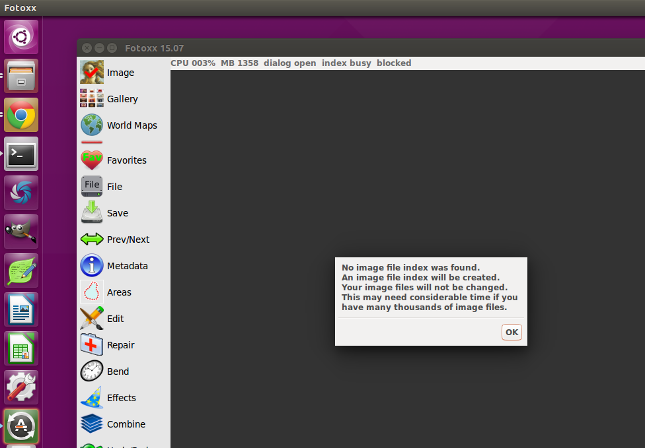Screen dimensions: 645x448
Task: Open the Areas selection icon
Action: click(x=91, y=292)
